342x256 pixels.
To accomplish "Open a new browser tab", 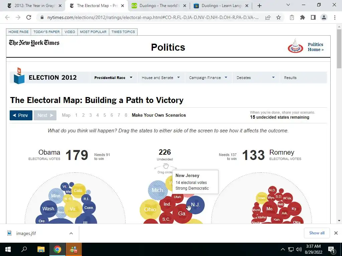I will point(259,6).
